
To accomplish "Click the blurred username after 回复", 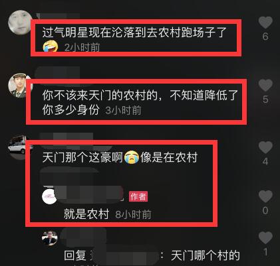I will 124,255.
